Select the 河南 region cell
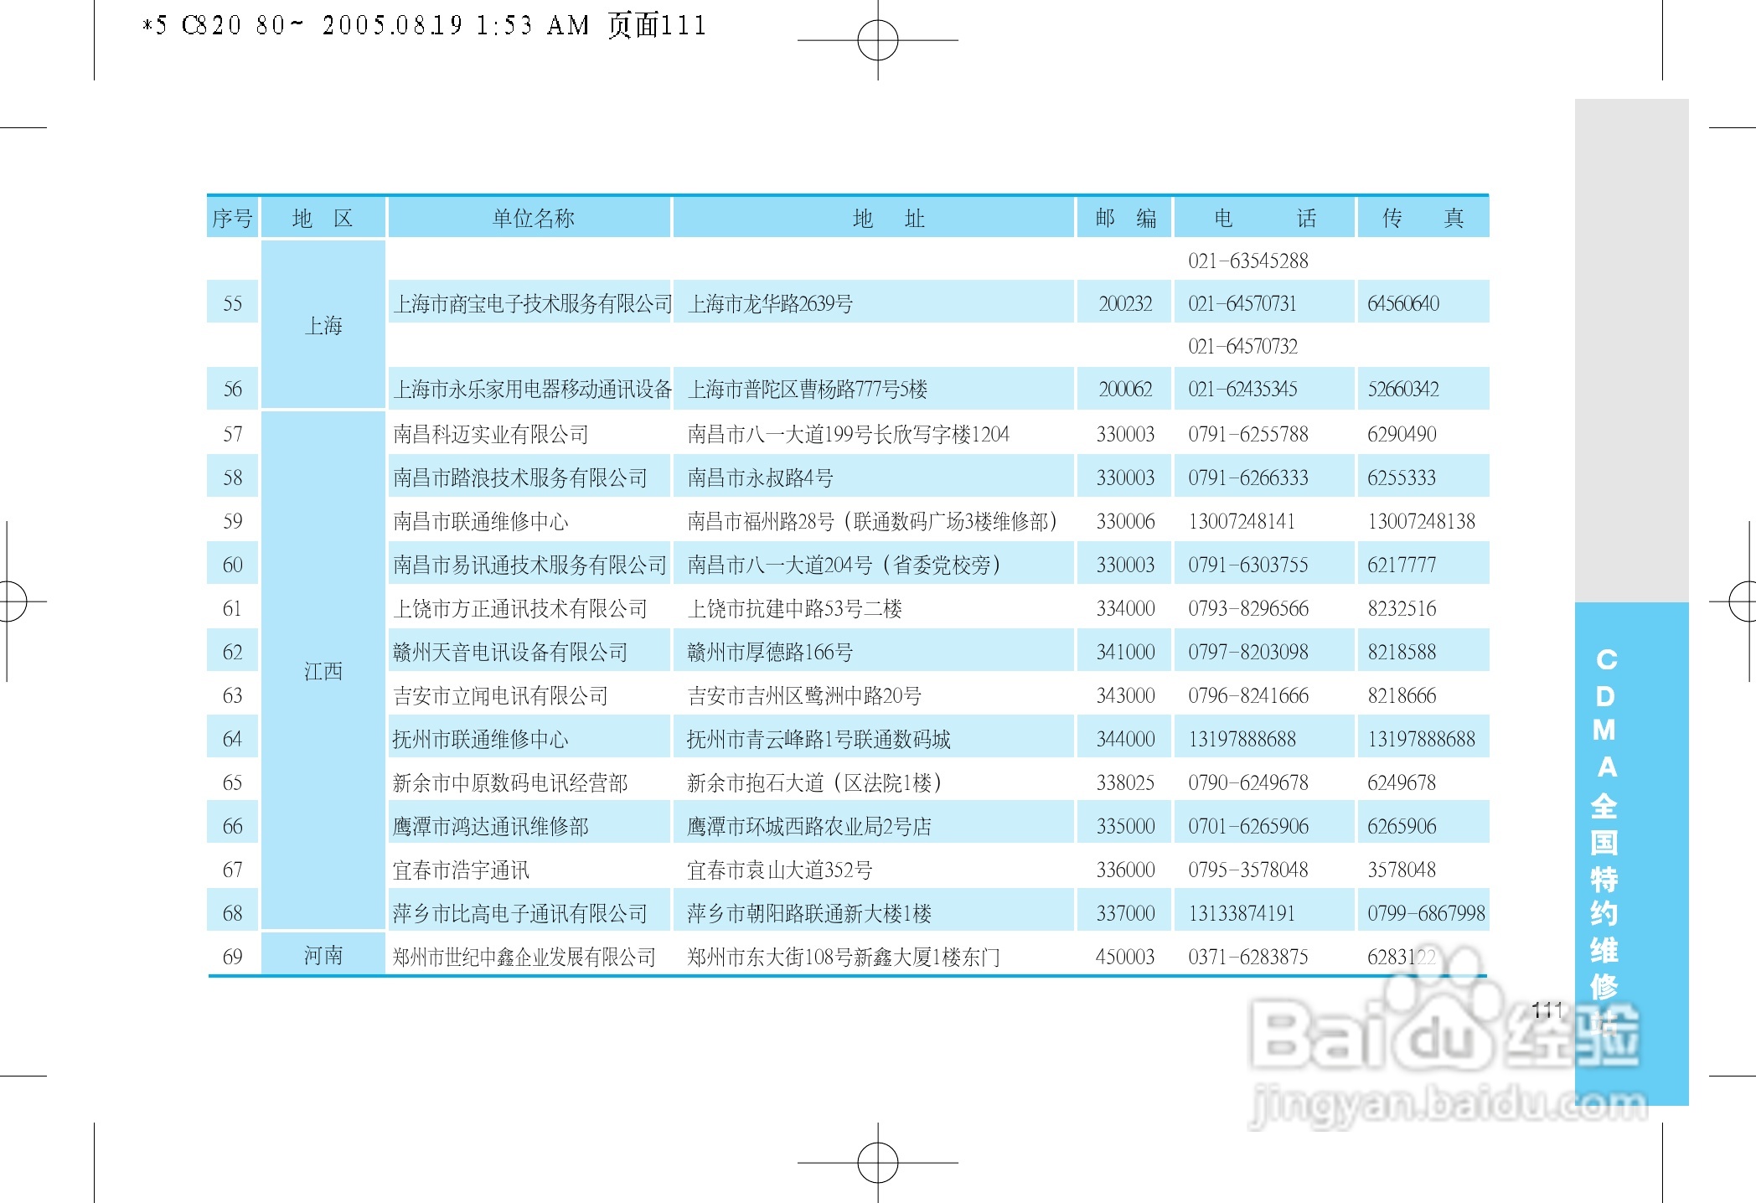 coord(323,955)
